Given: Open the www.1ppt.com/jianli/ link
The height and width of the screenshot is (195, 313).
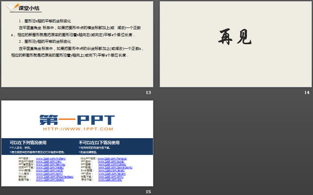Looking at the screenshot, I should (x=49, y=174).
